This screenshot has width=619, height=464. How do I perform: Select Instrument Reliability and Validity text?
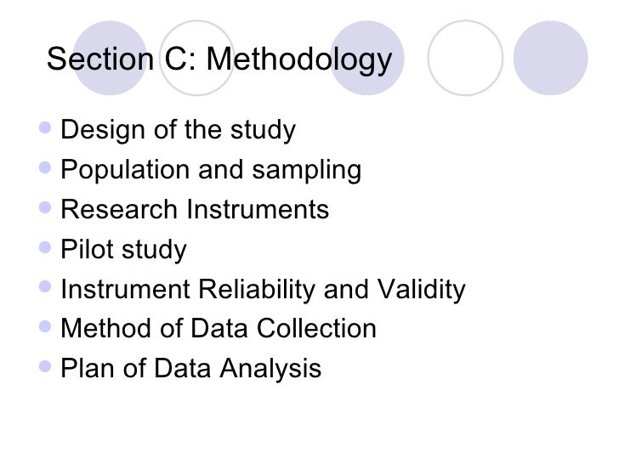click(x=264, y=290)
